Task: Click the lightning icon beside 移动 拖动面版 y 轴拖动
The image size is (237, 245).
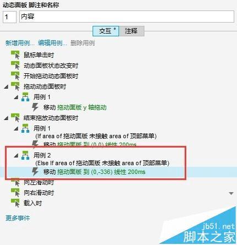Action: pyautogui.click(x=35, y=107)
